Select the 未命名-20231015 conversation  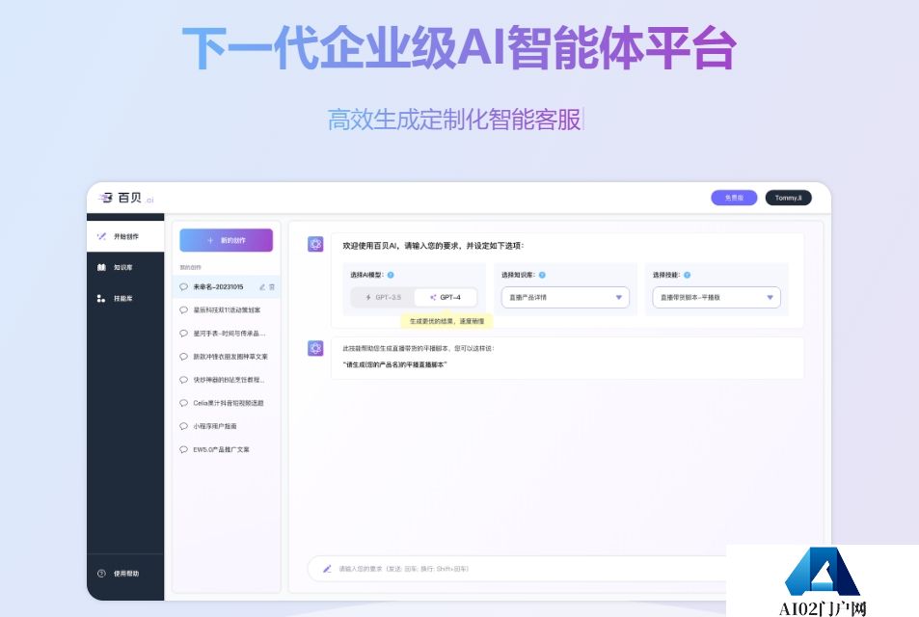pyautogui.click(x=227, y=287)
